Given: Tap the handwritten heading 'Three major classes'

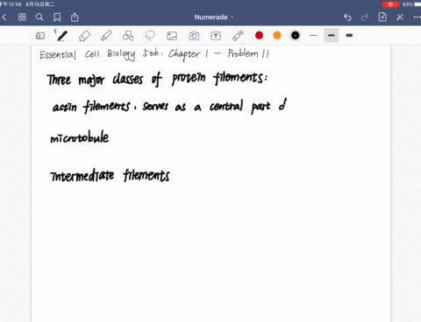Looking at the screenshot, I should pyautogui.click(x=95, y=80).
